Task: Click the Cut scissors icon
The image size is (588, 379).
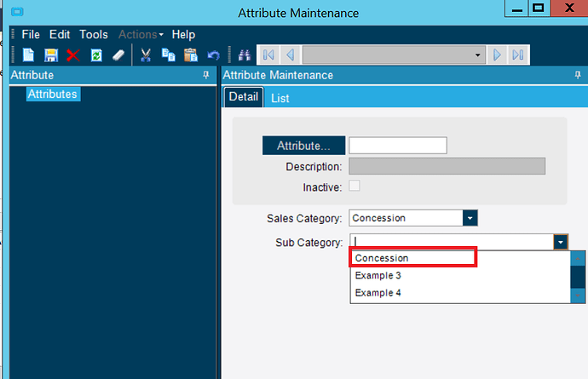Action: click(146, 55)
